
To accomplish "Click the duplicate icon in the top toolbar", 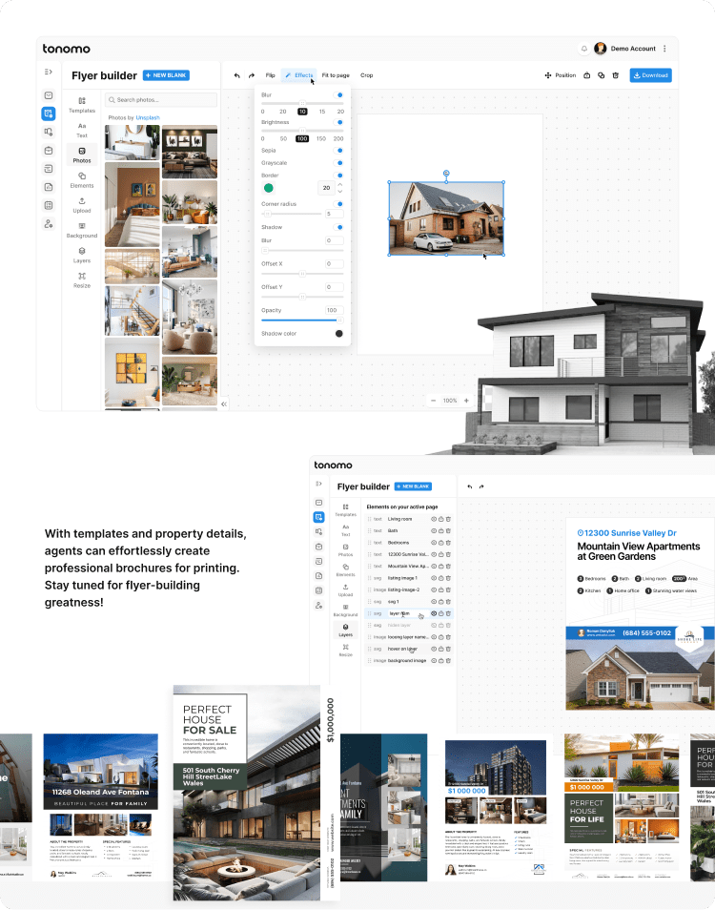I will pos(602,75).
